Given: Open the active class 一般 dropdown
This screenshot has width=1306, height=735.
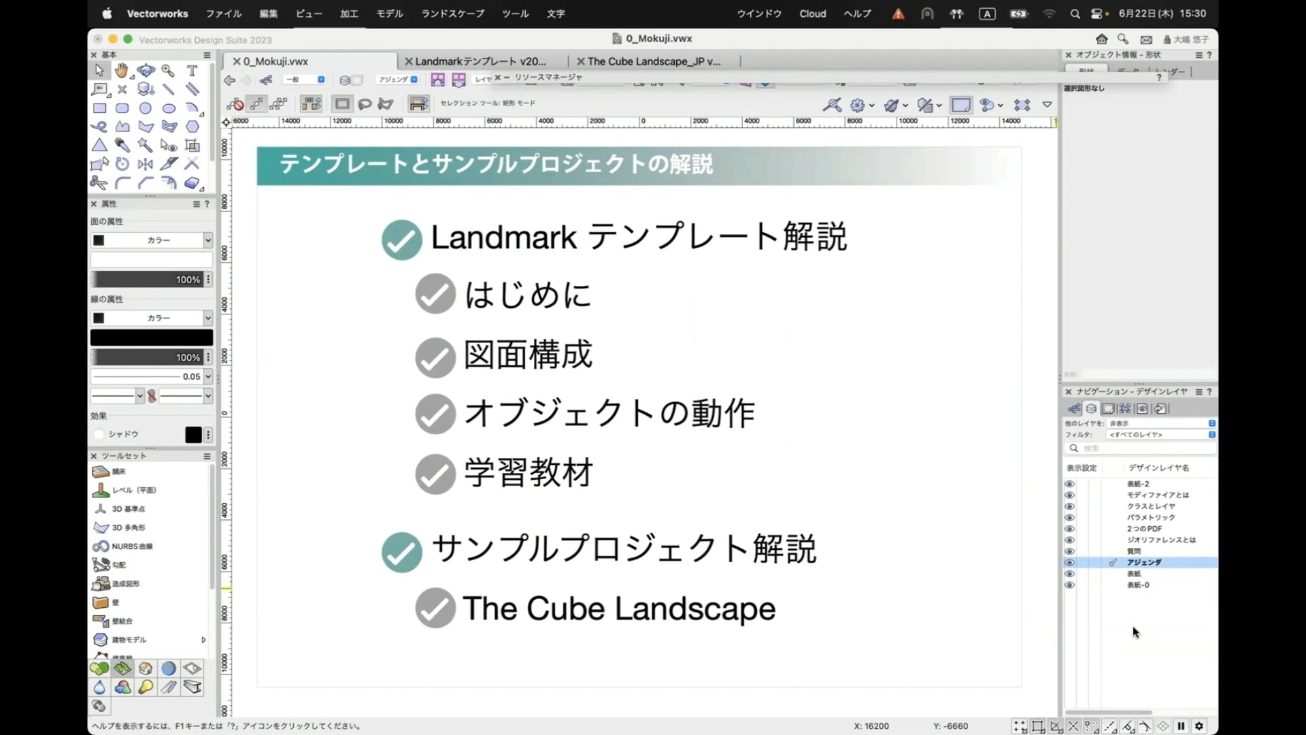Looking at the screenshot, I should [305, 80].
